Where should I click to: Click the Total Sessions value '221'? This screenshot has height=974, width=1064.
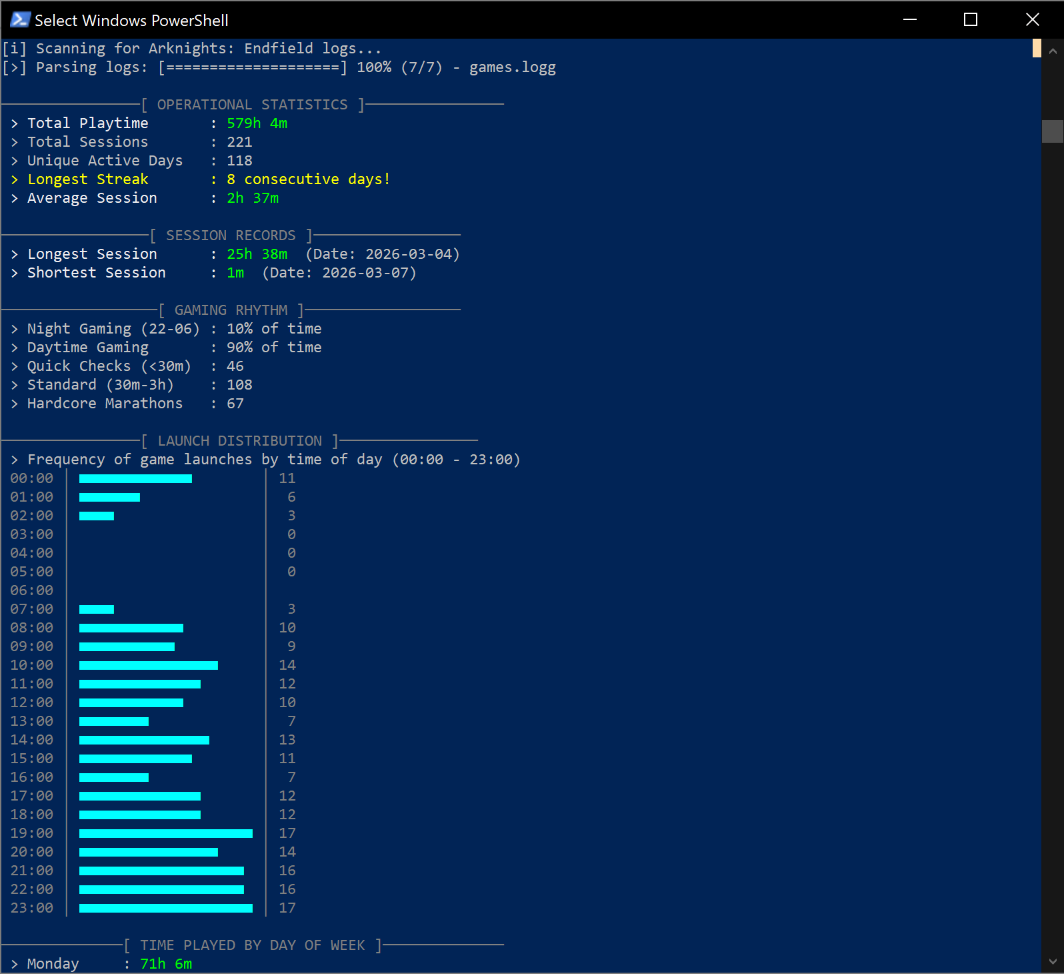coord(239,142)
